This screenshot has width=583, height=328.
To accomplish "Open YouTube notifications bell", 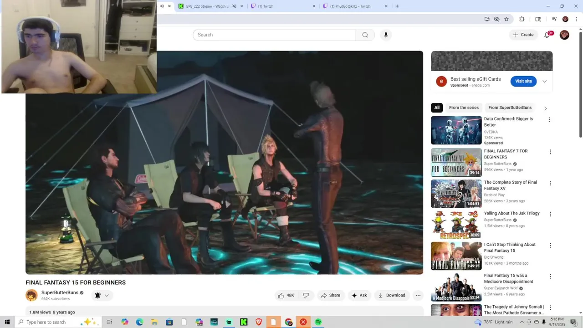I will click(547, 35).
